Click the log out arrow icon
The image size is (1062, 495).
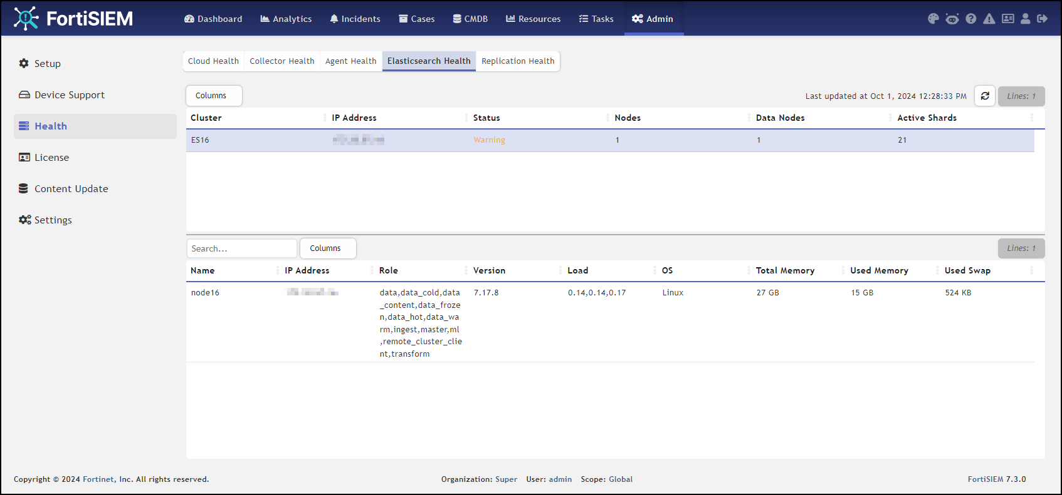click(1043, 19)
